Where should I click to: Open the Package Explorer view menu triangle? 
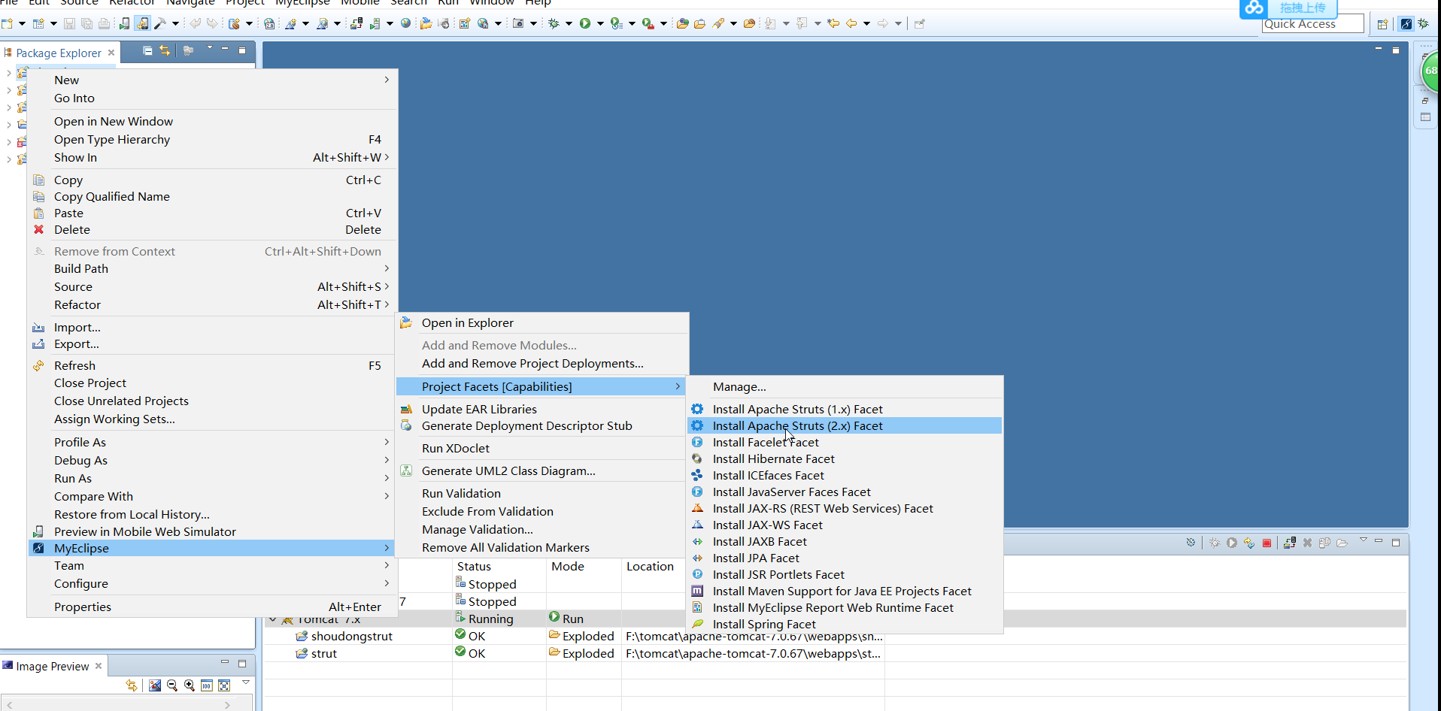point(210,48)
